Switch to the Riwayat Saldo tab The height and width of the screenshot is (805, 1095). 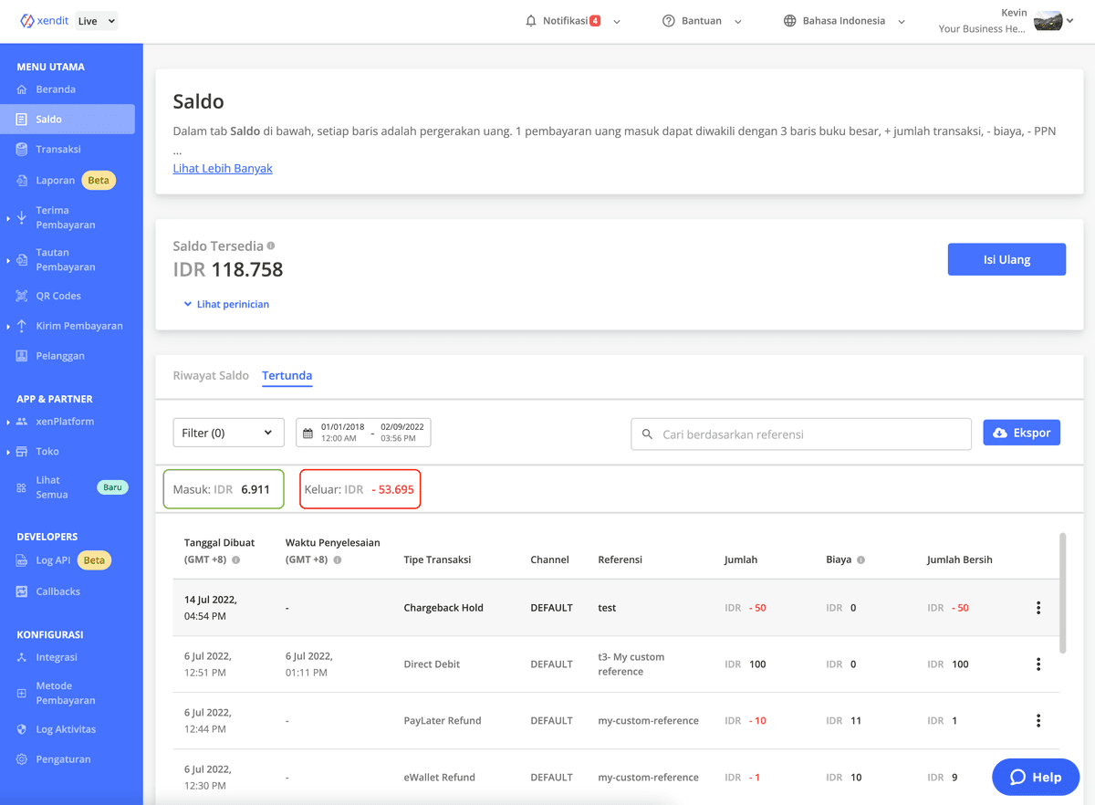[211, 375]
